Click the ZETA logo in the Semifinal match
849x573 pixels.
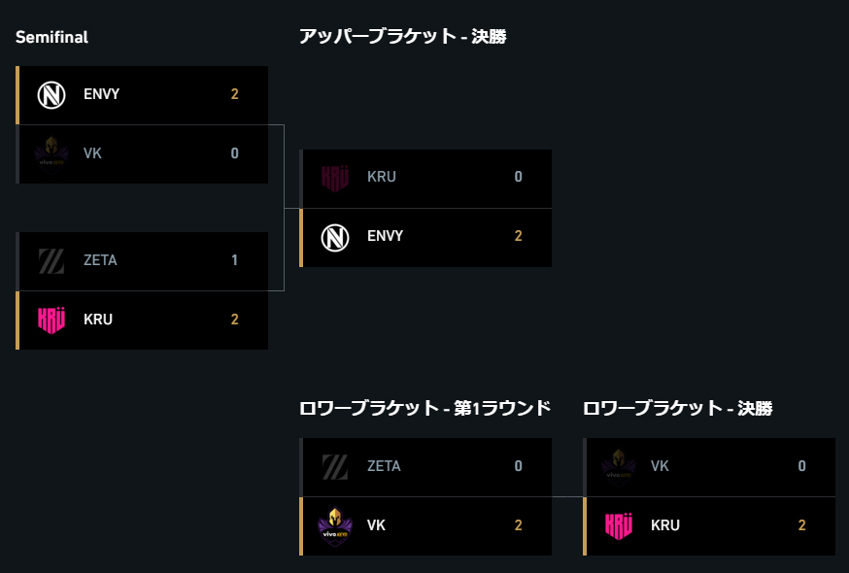click(51, 261)
